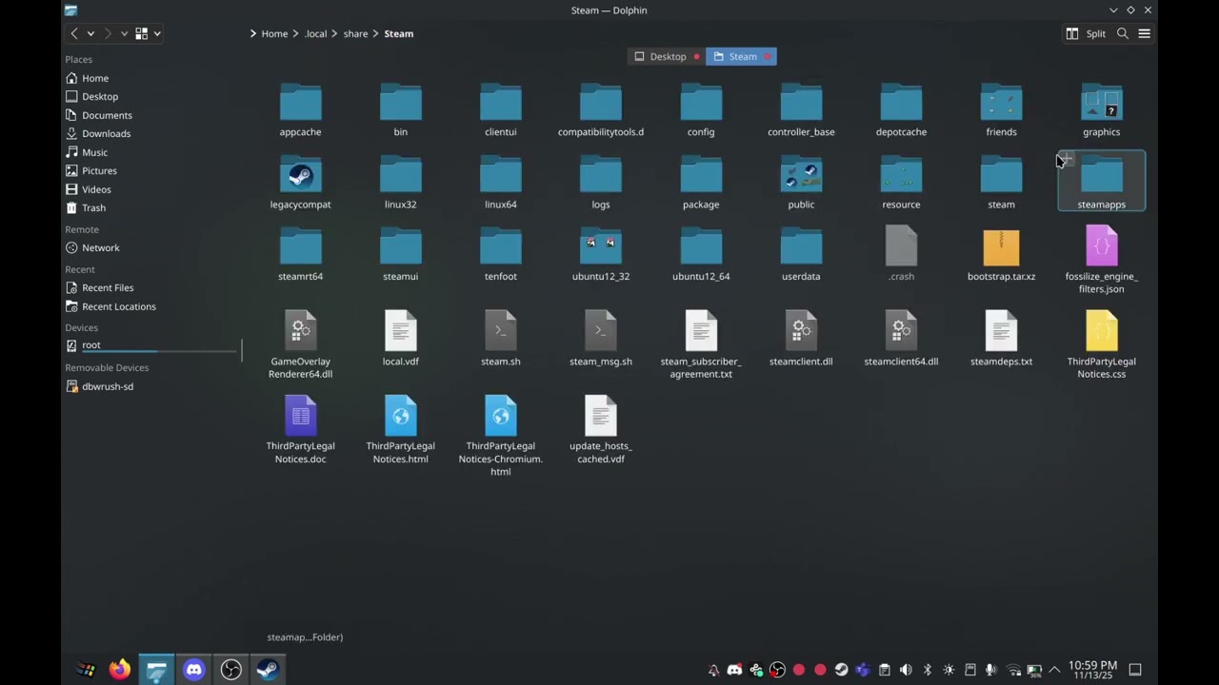Close the Steam tab via red dot
Viewport: 1219px width, 685px height.
click(x=768, y=56)
